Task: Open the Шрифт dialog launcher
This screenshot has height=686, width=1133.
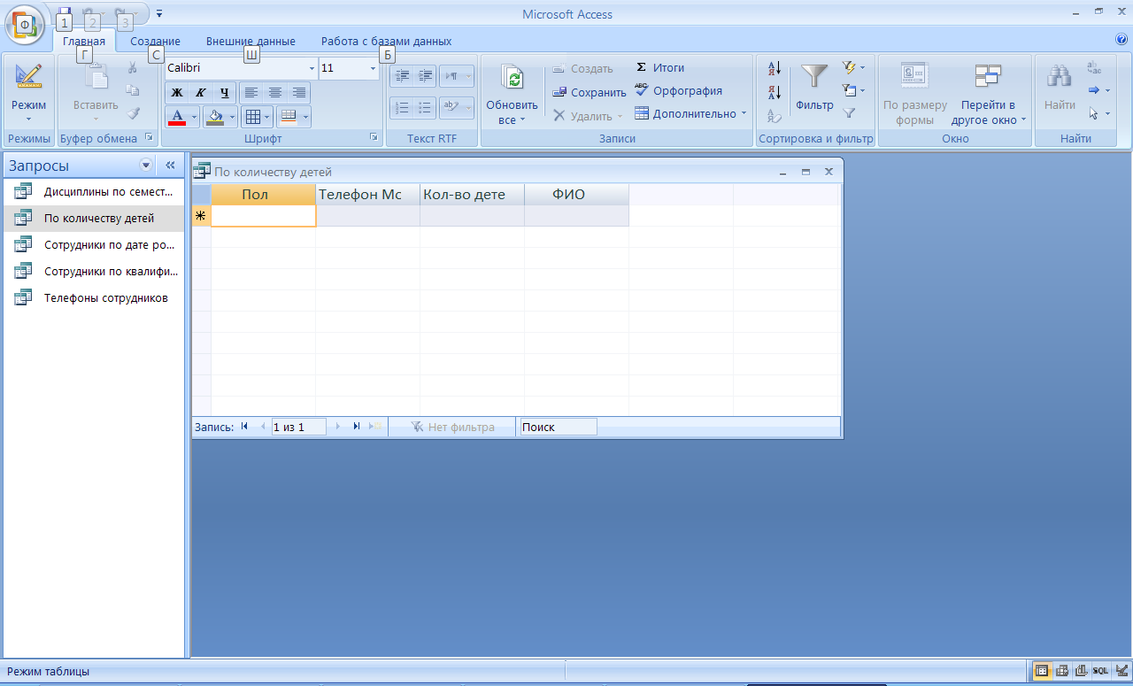Action: [374, 138]
